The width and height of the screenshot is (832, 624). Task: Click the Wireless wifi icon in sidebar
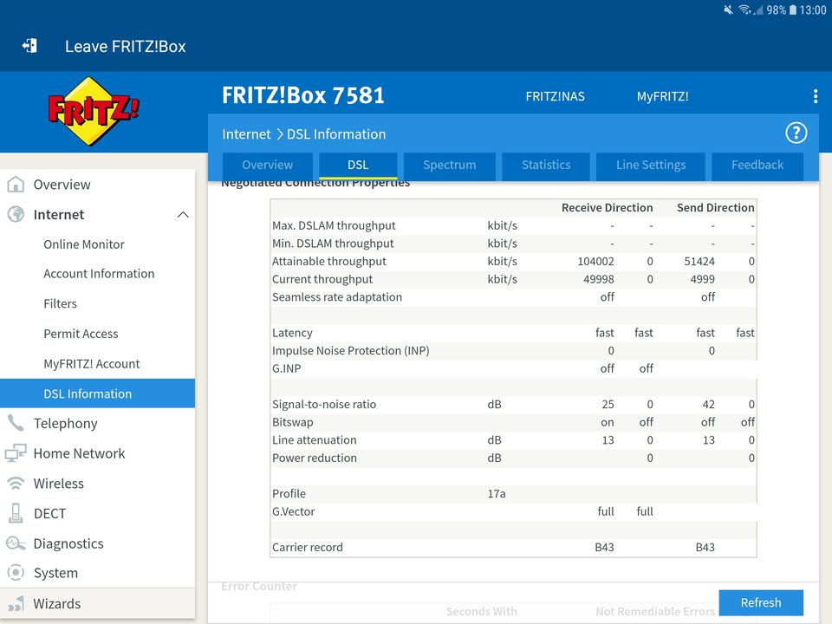[x=16, y=484]
